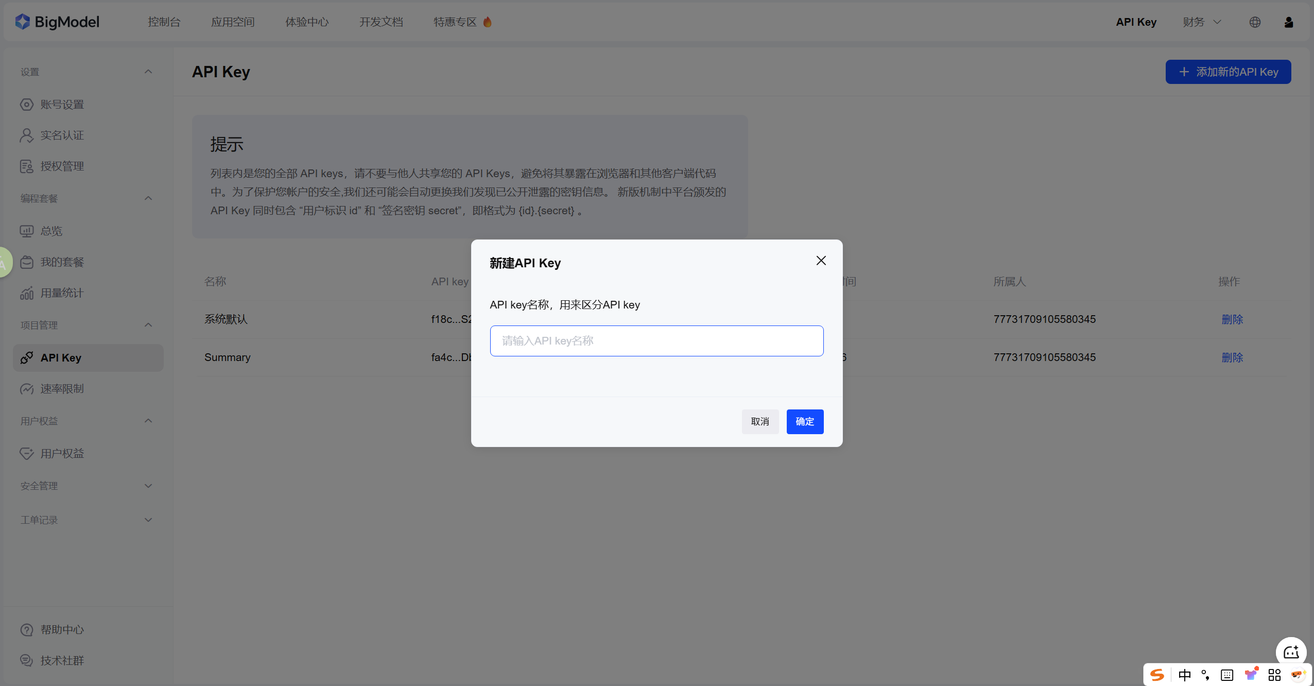
Task: Select the 我的套餐 briefcase icon
Action: tap(27, 262)
